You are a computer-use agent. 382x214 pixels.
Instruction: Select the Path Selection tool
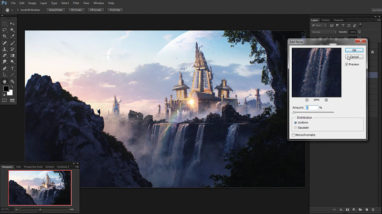[x=5, y=75]
